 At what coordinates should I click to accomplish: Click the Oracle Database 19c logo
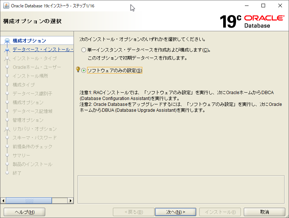(x=252, y=21)
